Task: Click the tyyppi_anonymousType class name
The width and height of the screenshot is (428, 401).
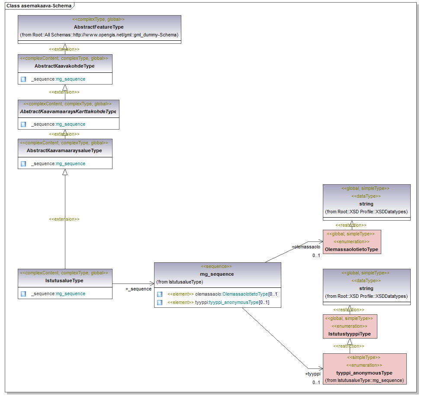Action: (364, 373)
